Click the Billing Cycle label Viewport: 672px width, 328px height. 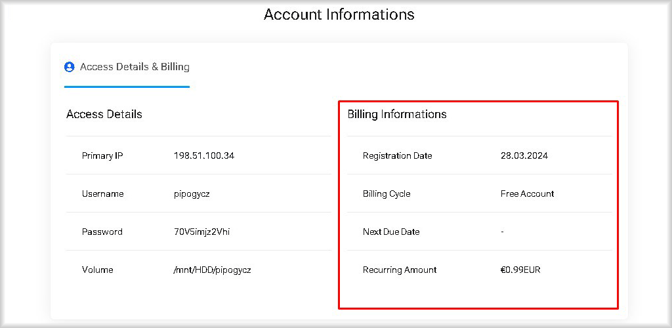coord(387,194)
